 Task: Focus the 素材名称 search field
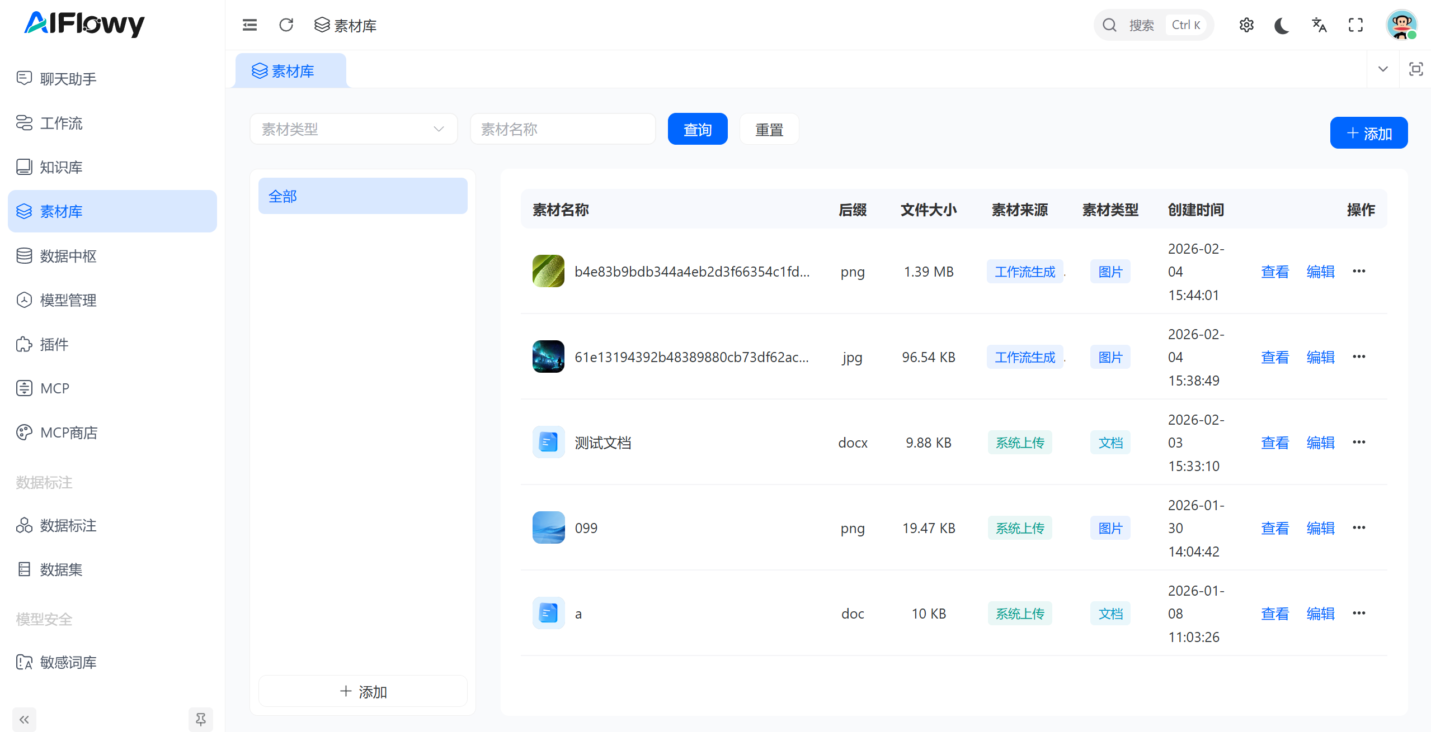(562, 129)
